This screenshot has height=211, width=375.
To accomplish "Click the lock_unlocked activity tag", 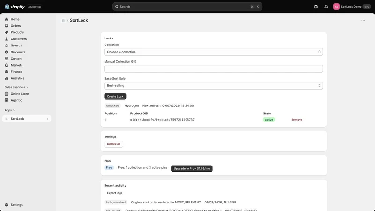I will [x=116, y=203].
